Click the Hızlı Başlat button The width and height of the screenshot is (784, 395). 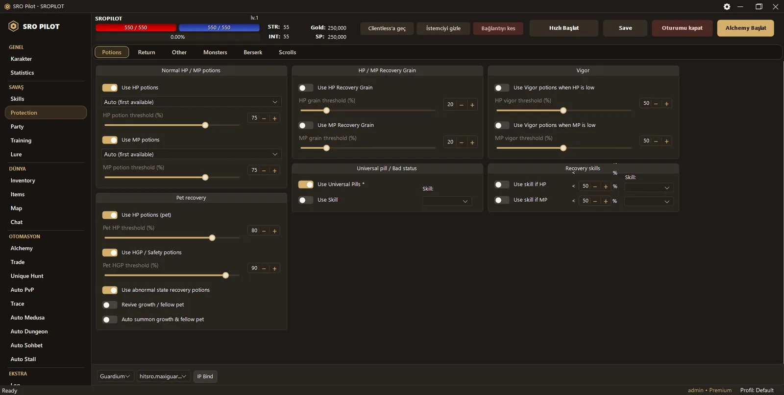(563, 28)
